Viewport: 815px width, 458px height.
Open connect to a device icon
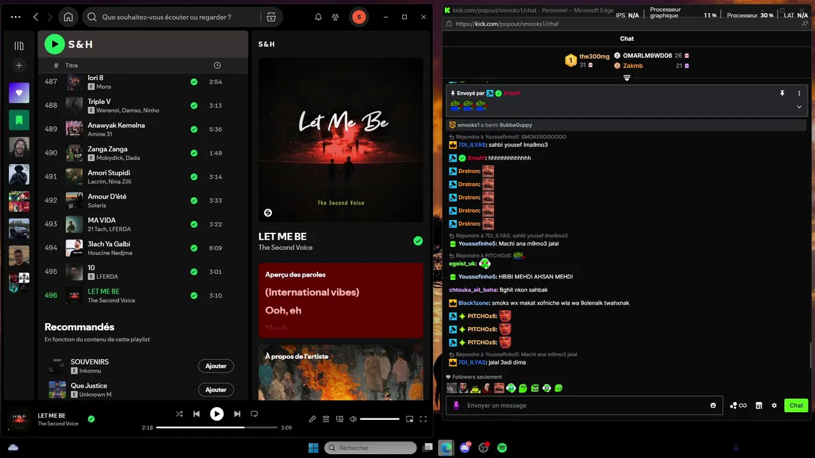pyautogui.click(x=339, y=419)
